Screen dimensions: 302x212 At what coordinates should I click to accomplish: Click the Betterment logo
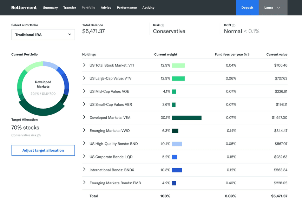pyautogui.click(x=24, y=7)
